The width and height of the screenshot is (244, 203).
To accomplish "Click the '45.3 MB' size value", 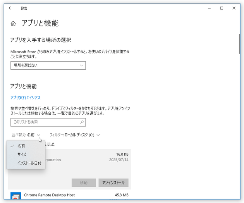I will [122, 195].
